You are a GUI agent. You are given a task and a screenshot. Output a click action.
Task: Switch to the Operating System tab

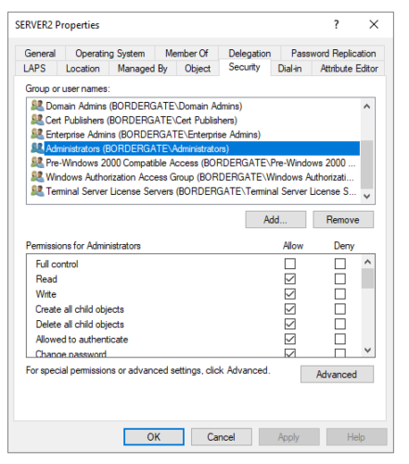point(110,53)
